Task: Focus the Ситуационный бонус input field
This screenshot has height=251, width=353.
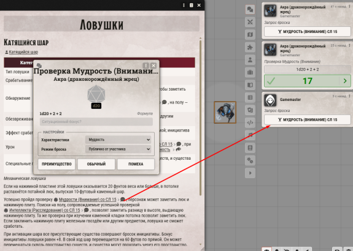Action: tap(96, 122)
